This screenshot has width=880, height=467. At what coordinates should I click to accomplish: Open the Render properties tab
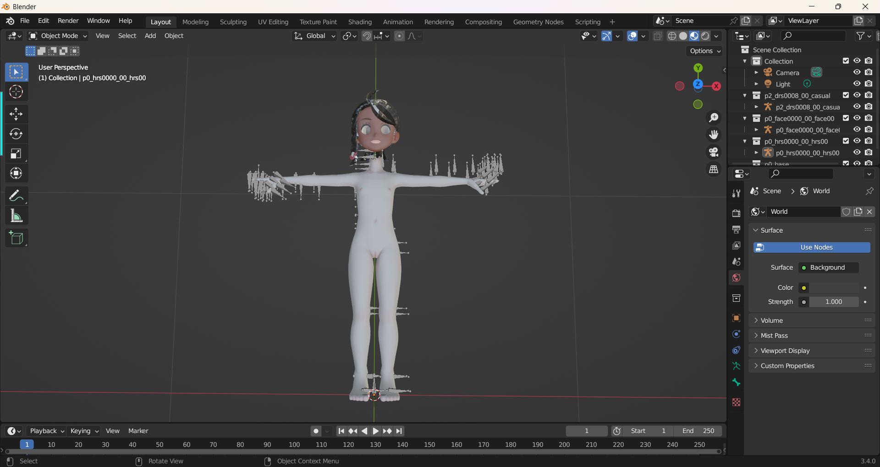pos(736,213)
